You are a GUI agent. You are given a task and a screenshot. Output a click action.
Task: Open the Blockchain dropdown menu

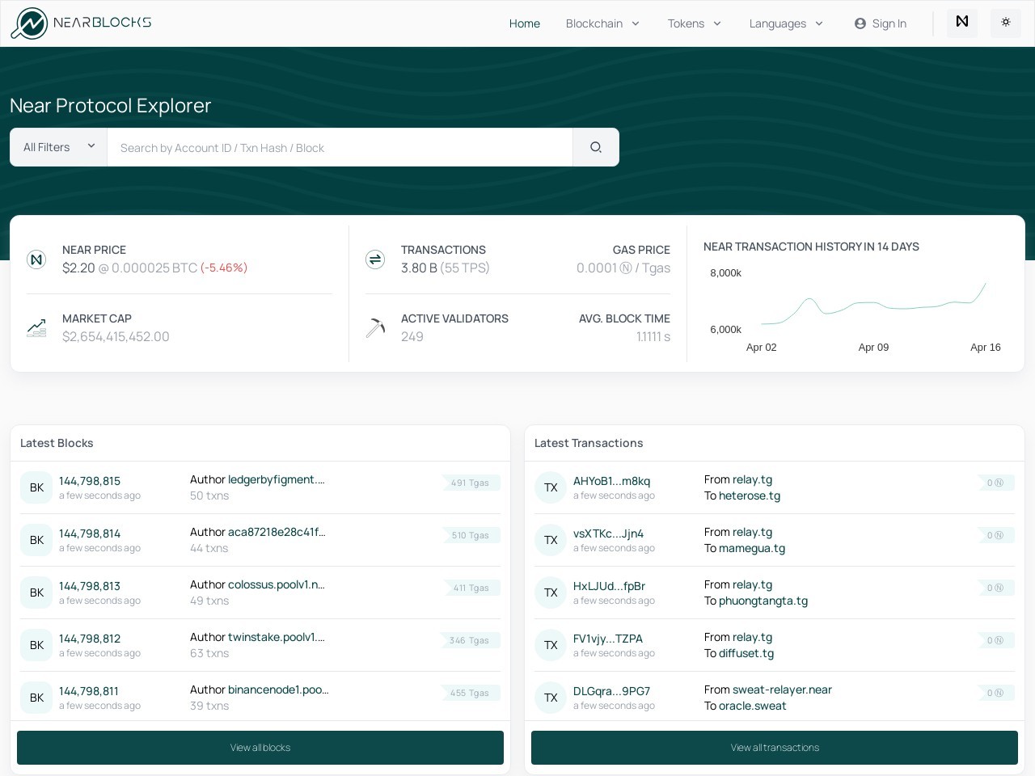point(602,23)
